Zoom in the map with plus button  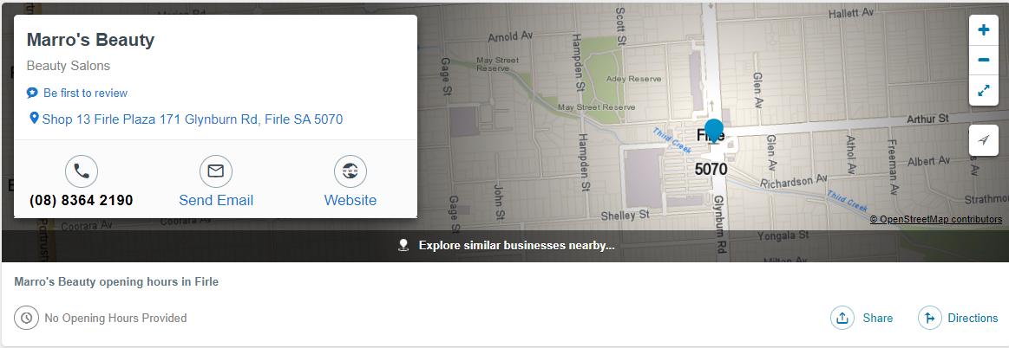(x=983, y=30)
